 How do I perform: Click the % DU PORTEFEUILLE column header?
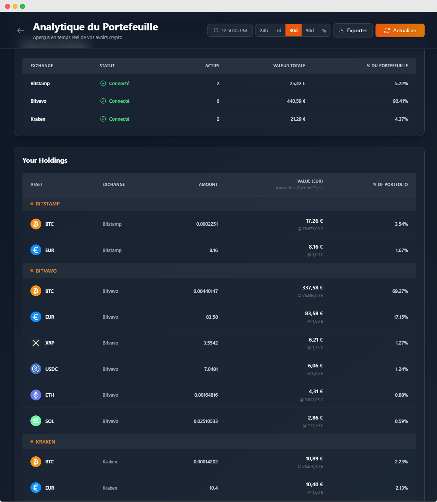(x=387, y=66)
